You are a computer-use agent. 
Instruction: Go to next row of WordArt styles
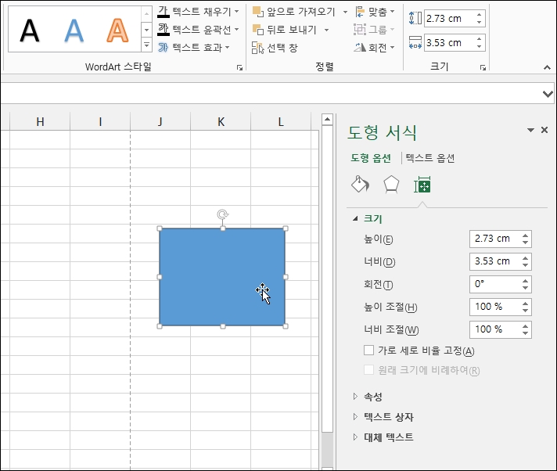(146, 30)
